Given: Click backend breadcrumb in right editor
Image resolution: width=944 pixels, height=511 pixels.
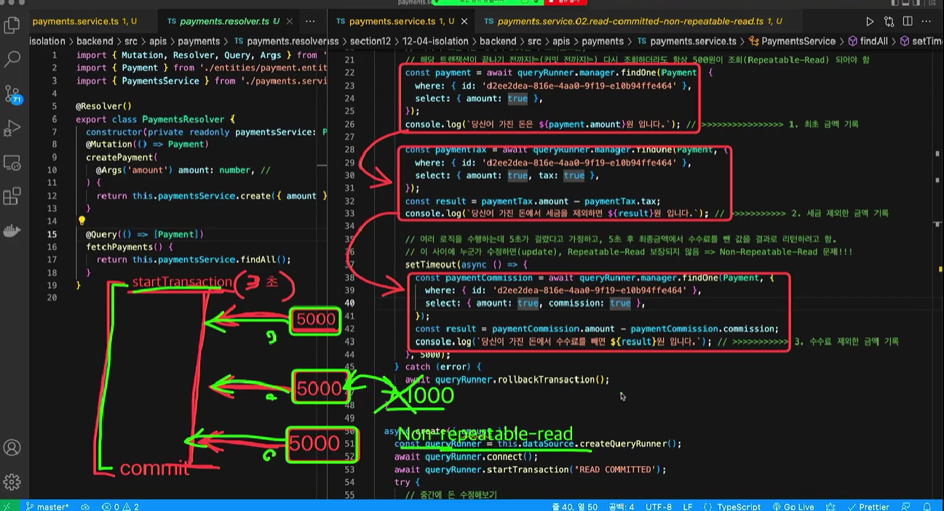Looking at the screenshot, I should pos(498,41).
